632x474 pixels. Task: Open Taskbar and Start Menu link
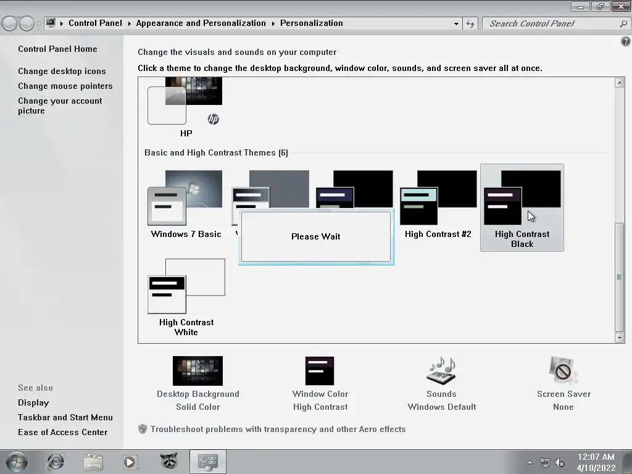[x=65, y=417]
